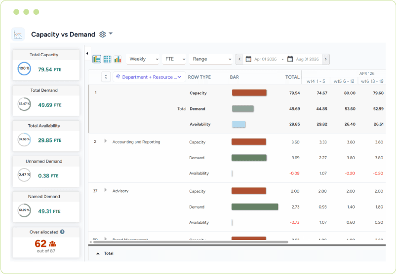The width and height of the screenshot is (396, 274).
Task: Click the BAR column header
Action: tap(235, 77)
